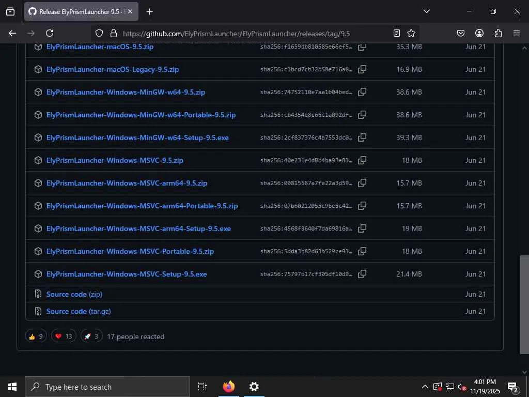Download MinGW-w64-Portable-9.5.zip asset
Image resolution: width=529 pixels, height=397 pixels.
[141, 115]
